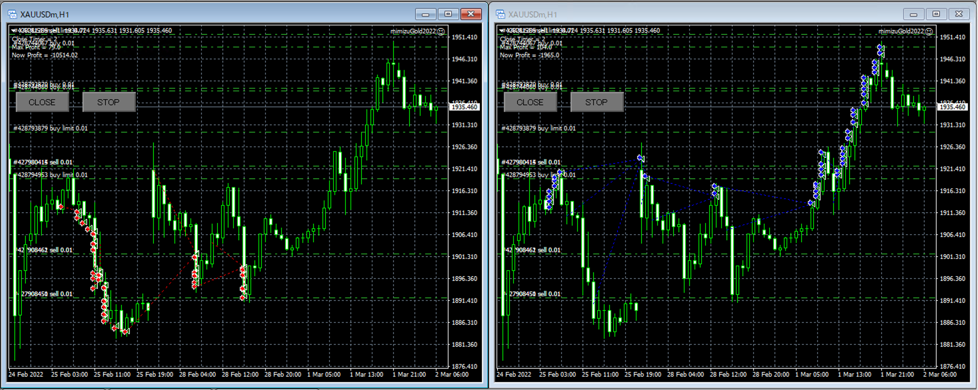
Task: Click 28 Feb 12:00 on left time axis
Action: click(x=240, y=374)
